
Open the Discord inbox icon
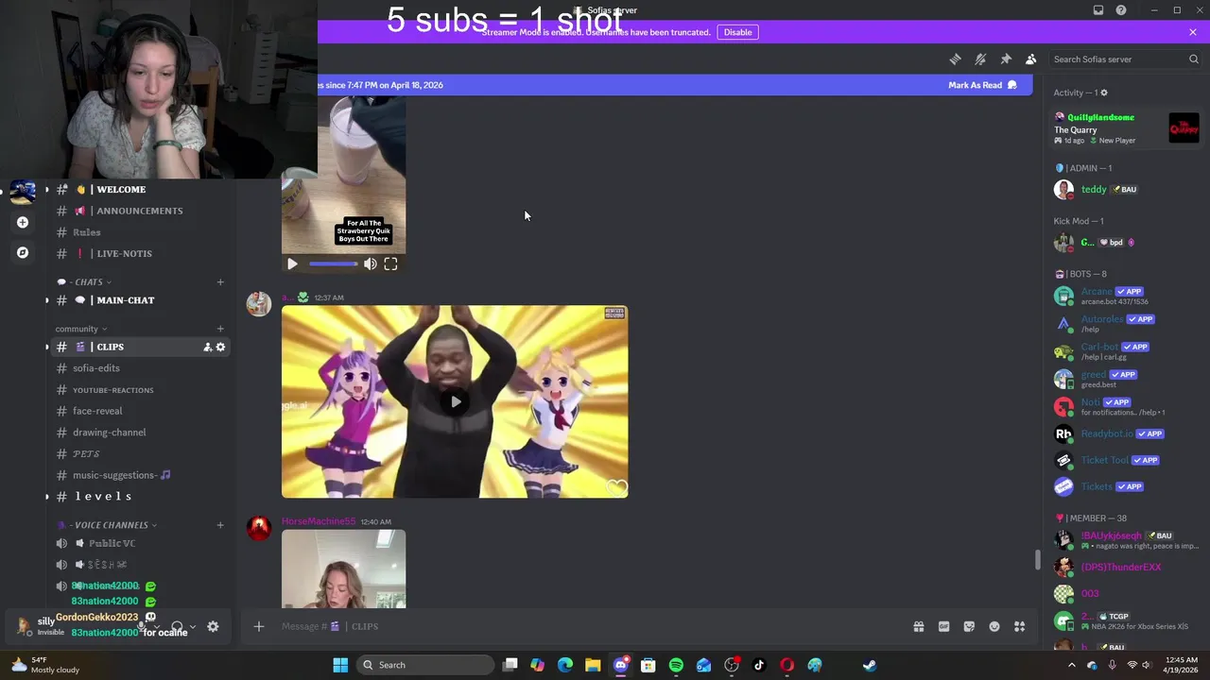click(x=1098, y=10)
